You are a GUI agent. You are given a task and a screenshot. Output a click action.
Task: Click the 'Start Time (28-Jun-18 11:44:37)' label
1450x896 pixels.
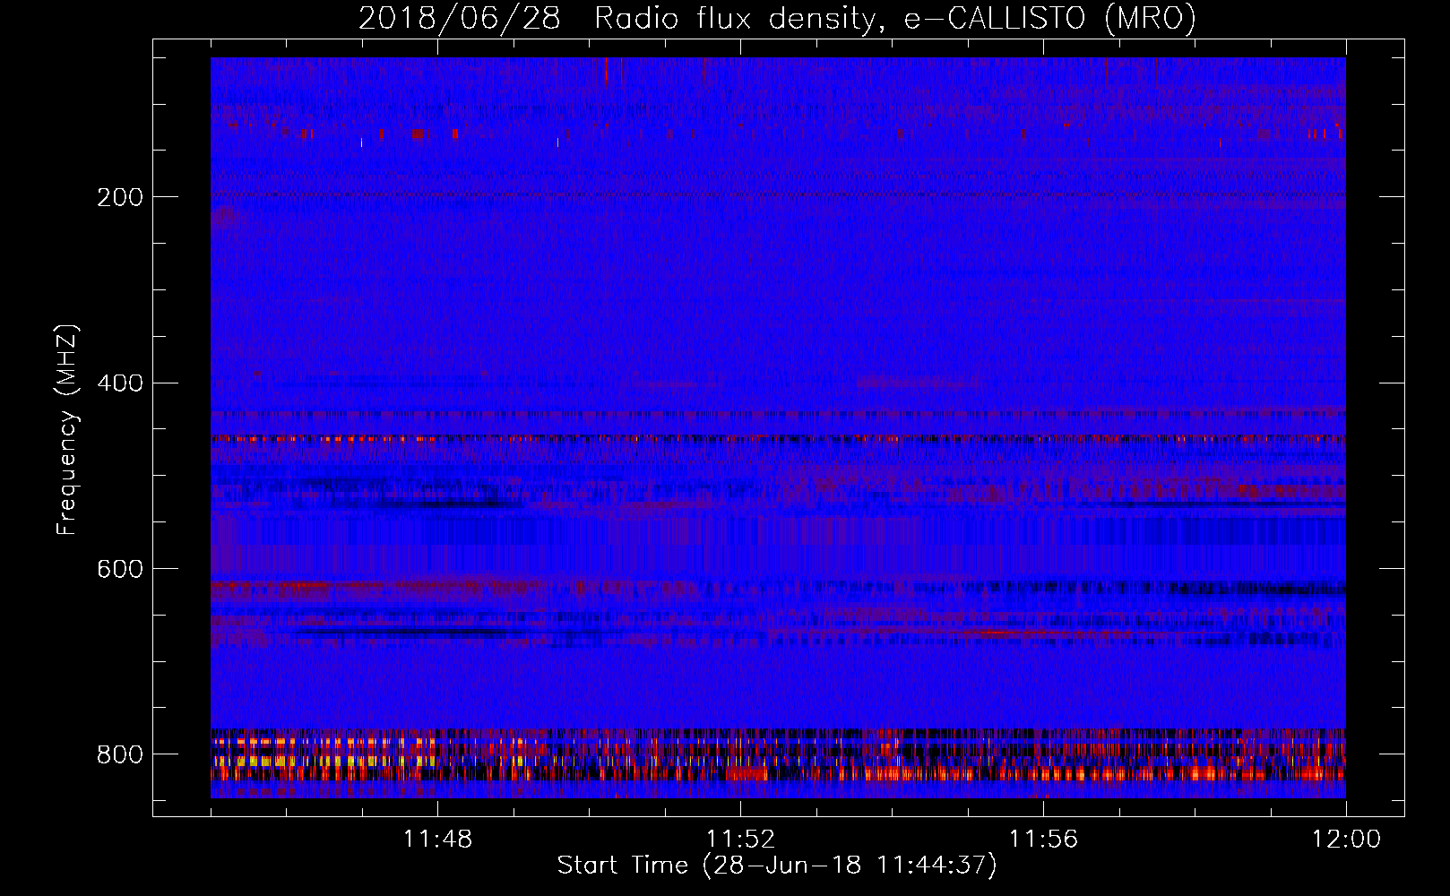coord(777,866)
